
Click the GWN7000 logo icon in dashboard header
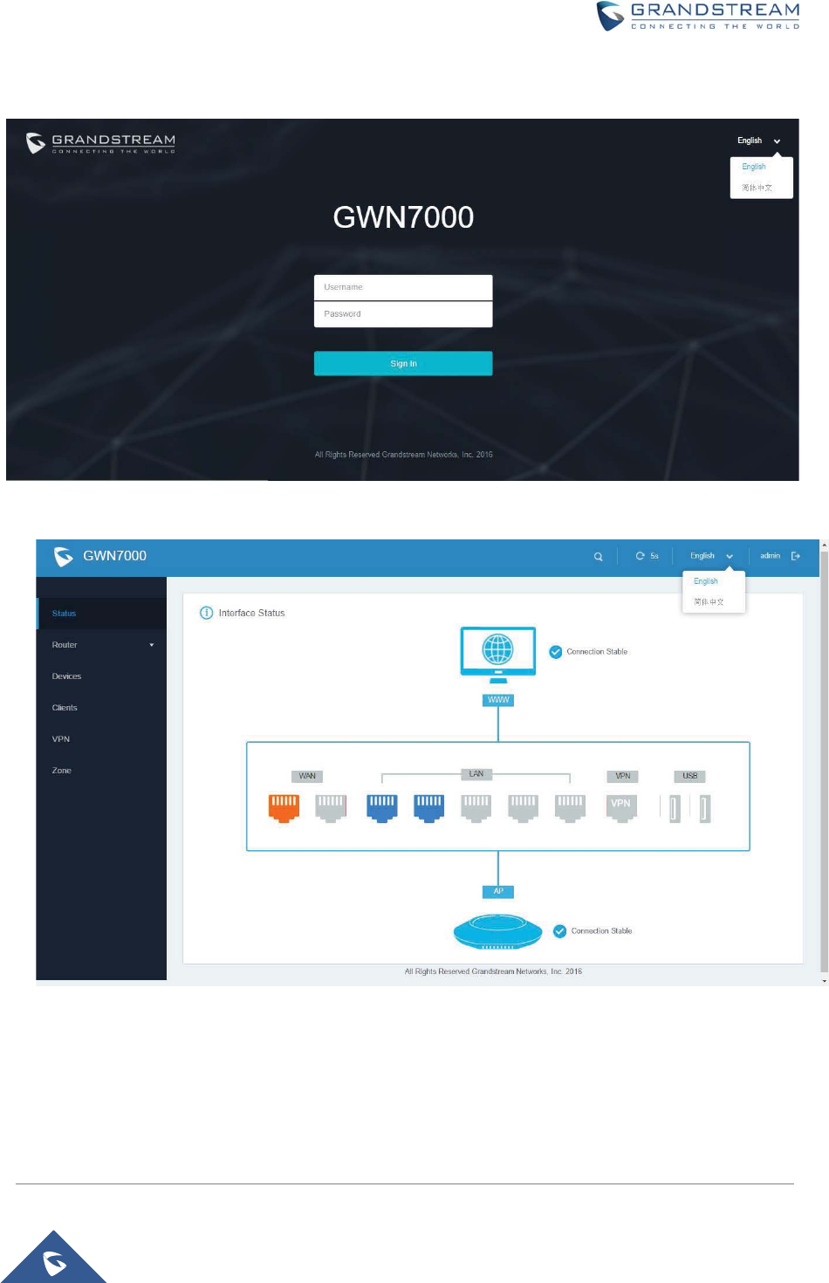(x=63, y=556)
